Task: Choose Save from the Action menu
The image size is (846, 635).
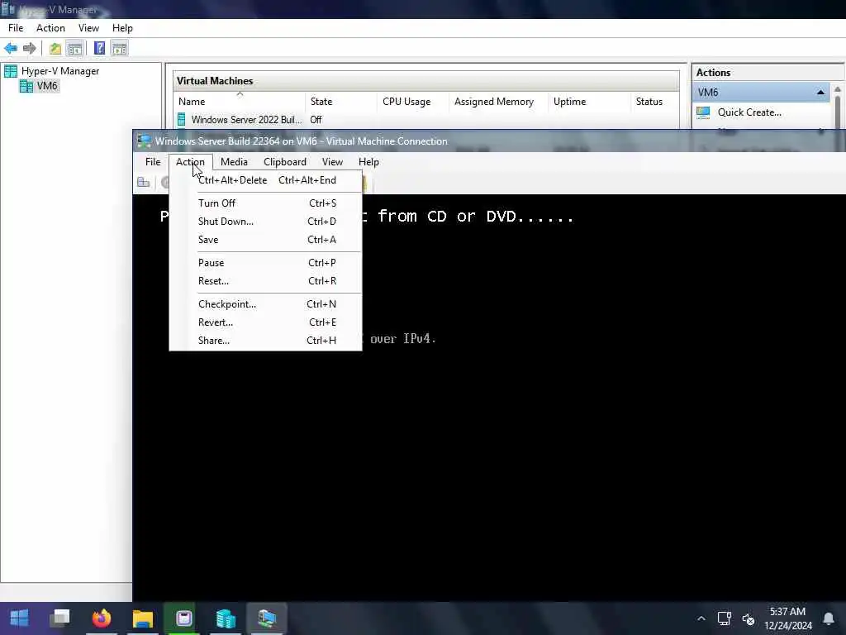Action: (265, 240)
